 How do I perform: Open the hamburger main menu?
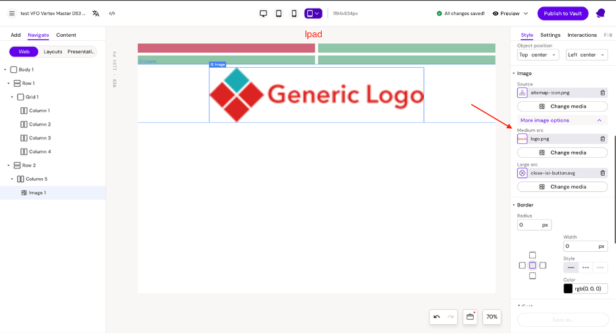pyautogui.click(x=12, y=13)
